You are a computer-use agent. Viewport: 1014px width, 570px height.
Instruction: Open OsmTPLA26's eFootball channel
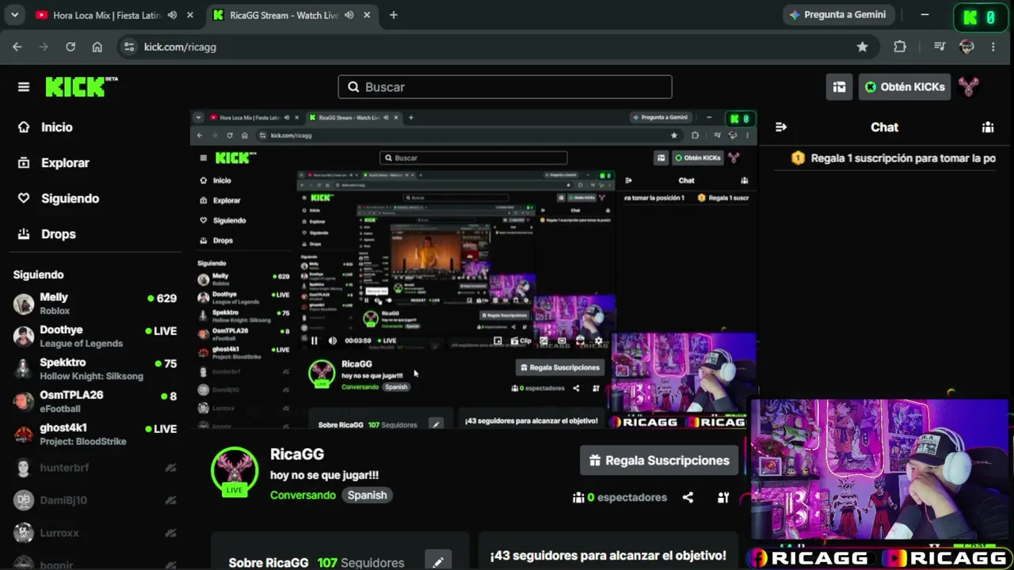(95, 401)
